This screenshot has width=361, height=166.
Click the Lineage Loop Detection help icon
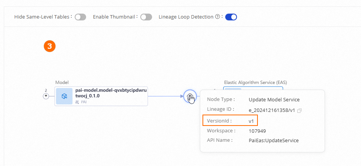pyautogui.click(x=218, y=17)
